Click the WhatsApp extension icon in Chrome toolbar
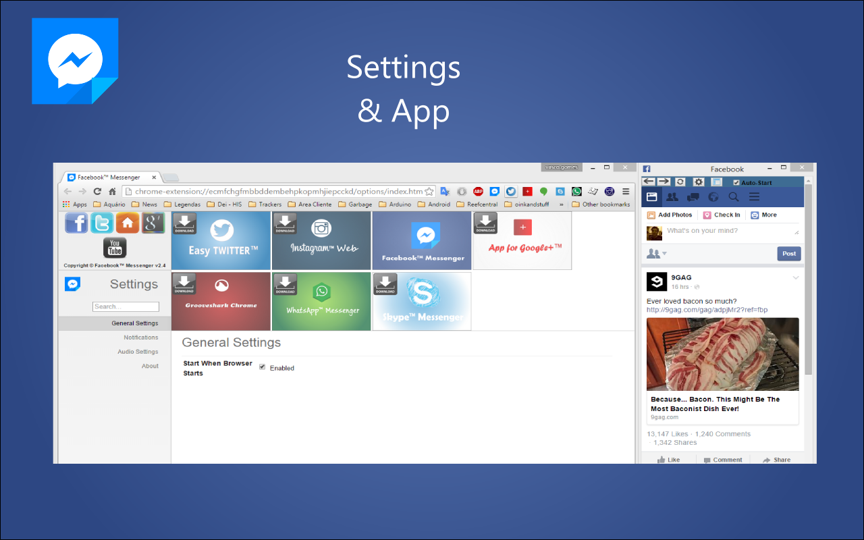This screenshot has width=864, height=540. pyautogui.click(x=576, y=192)
